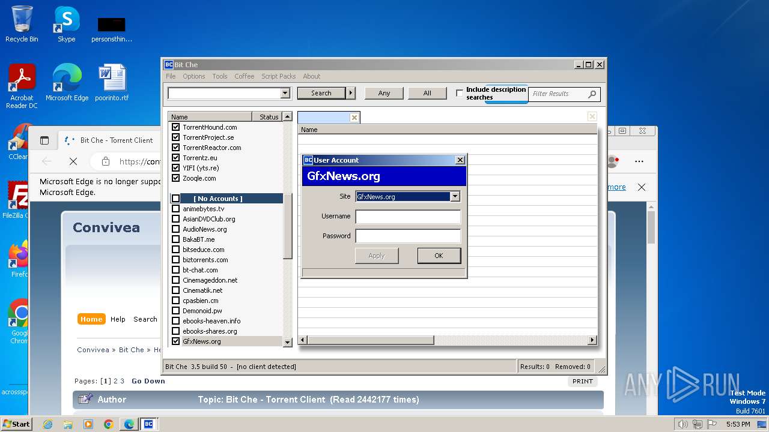Screen dimensions: 769x432
Task: Open the poorinto.rtf document icon
Action: click(x=112, y=83)
